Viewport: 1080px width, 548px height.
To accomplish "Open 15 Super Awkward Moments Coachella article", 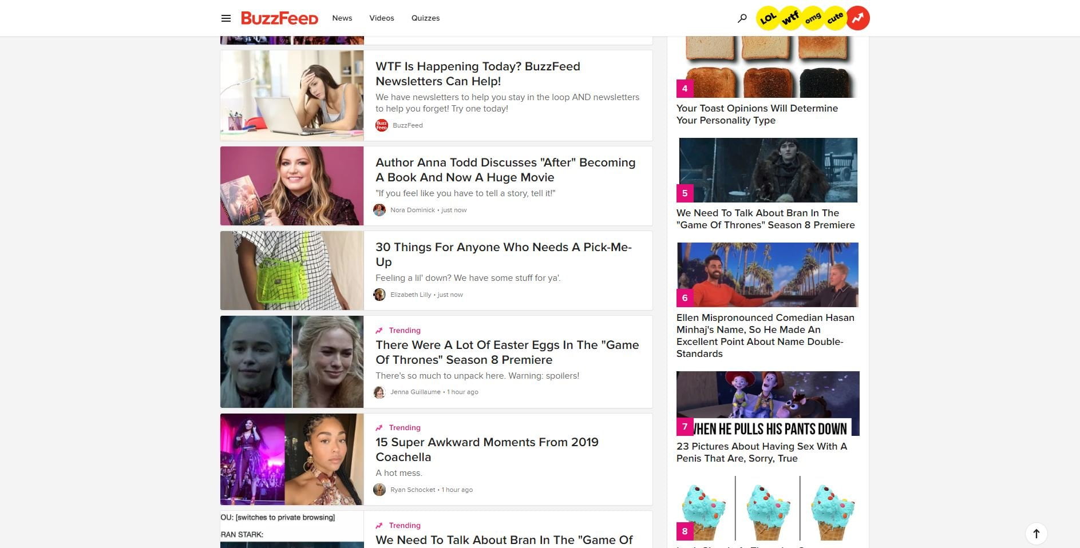I will (x=487, y=450).
